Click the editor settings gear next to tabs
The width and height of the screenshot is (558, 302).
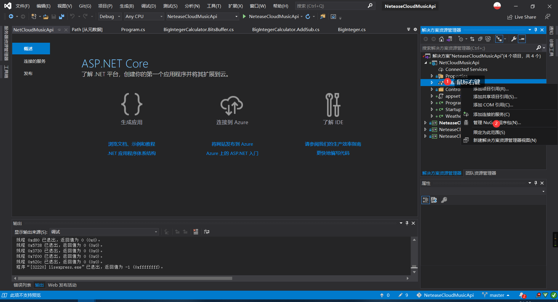(415, 29)
